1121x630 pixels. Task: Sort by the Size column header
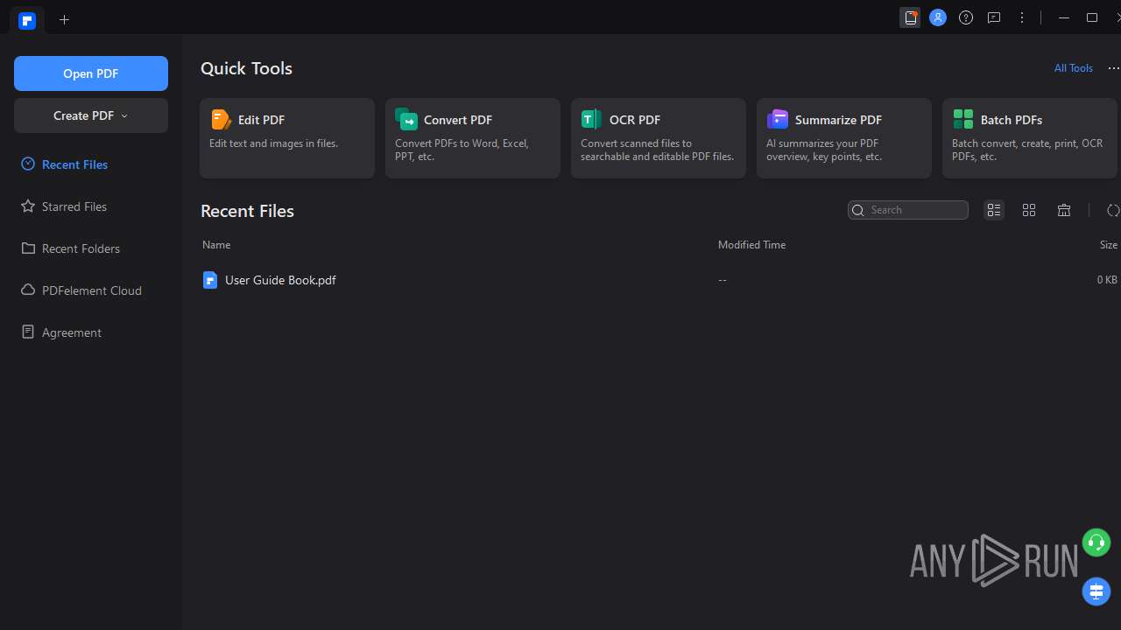pyautogui.click(x=1109, y=245)
